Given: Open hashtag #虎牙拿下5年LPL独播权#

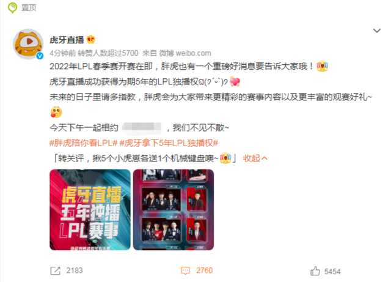Looking at the screenshot, I should tap(169, 143).
